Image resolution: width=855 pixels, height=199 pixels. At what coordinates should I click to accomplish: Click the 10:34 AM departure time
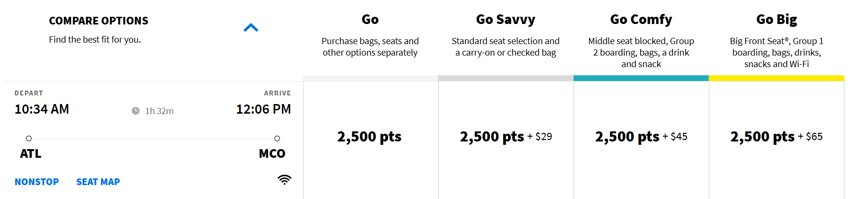pos(42,109)
